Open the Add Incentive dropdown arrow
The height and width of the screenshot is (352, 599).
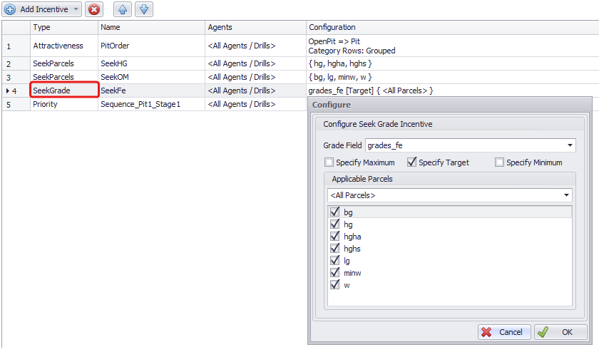click(x=76, y=9)
